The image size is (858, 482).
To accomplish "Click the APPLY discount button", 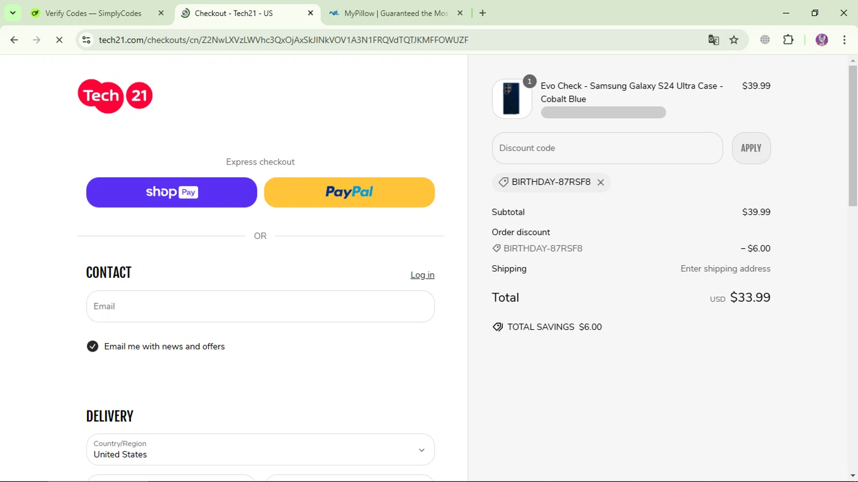I will pos(751,148).
